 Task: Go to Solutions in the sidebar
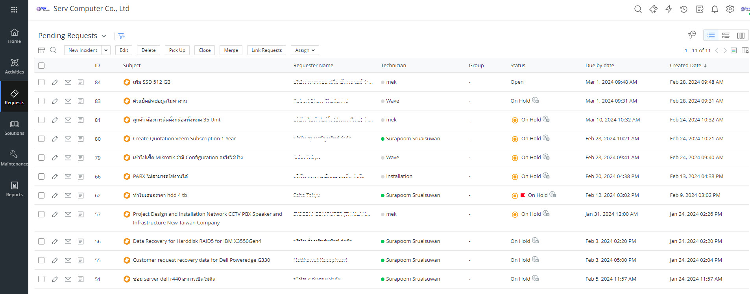(x=14, y=128)
